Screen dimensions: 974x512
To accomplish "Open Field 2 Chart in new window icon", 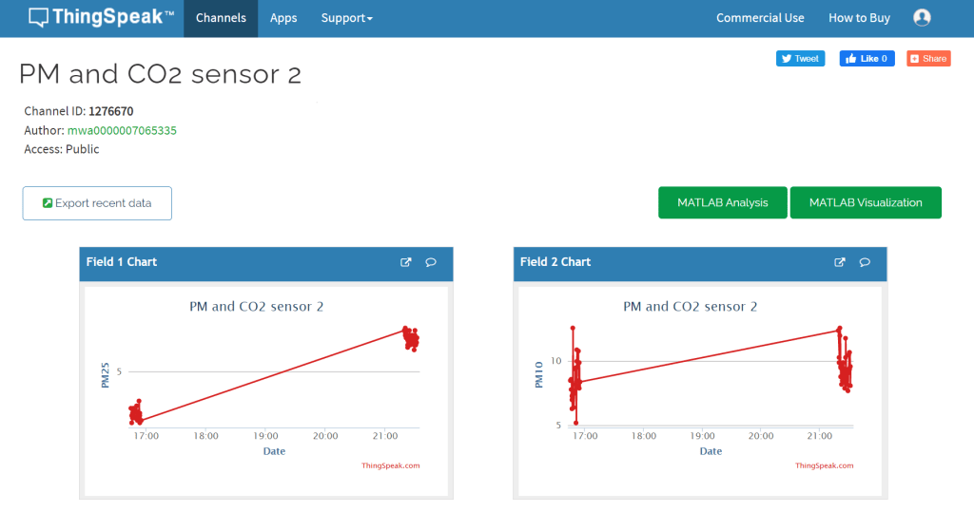I will 840,262.
